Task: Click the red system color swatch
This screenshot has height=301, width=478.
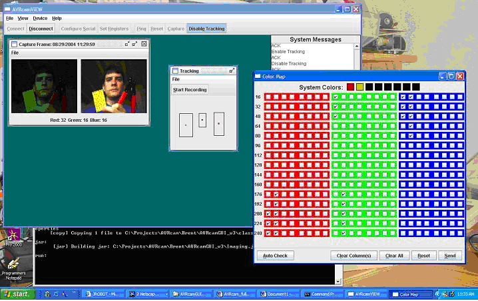Action: click(350, 87)
